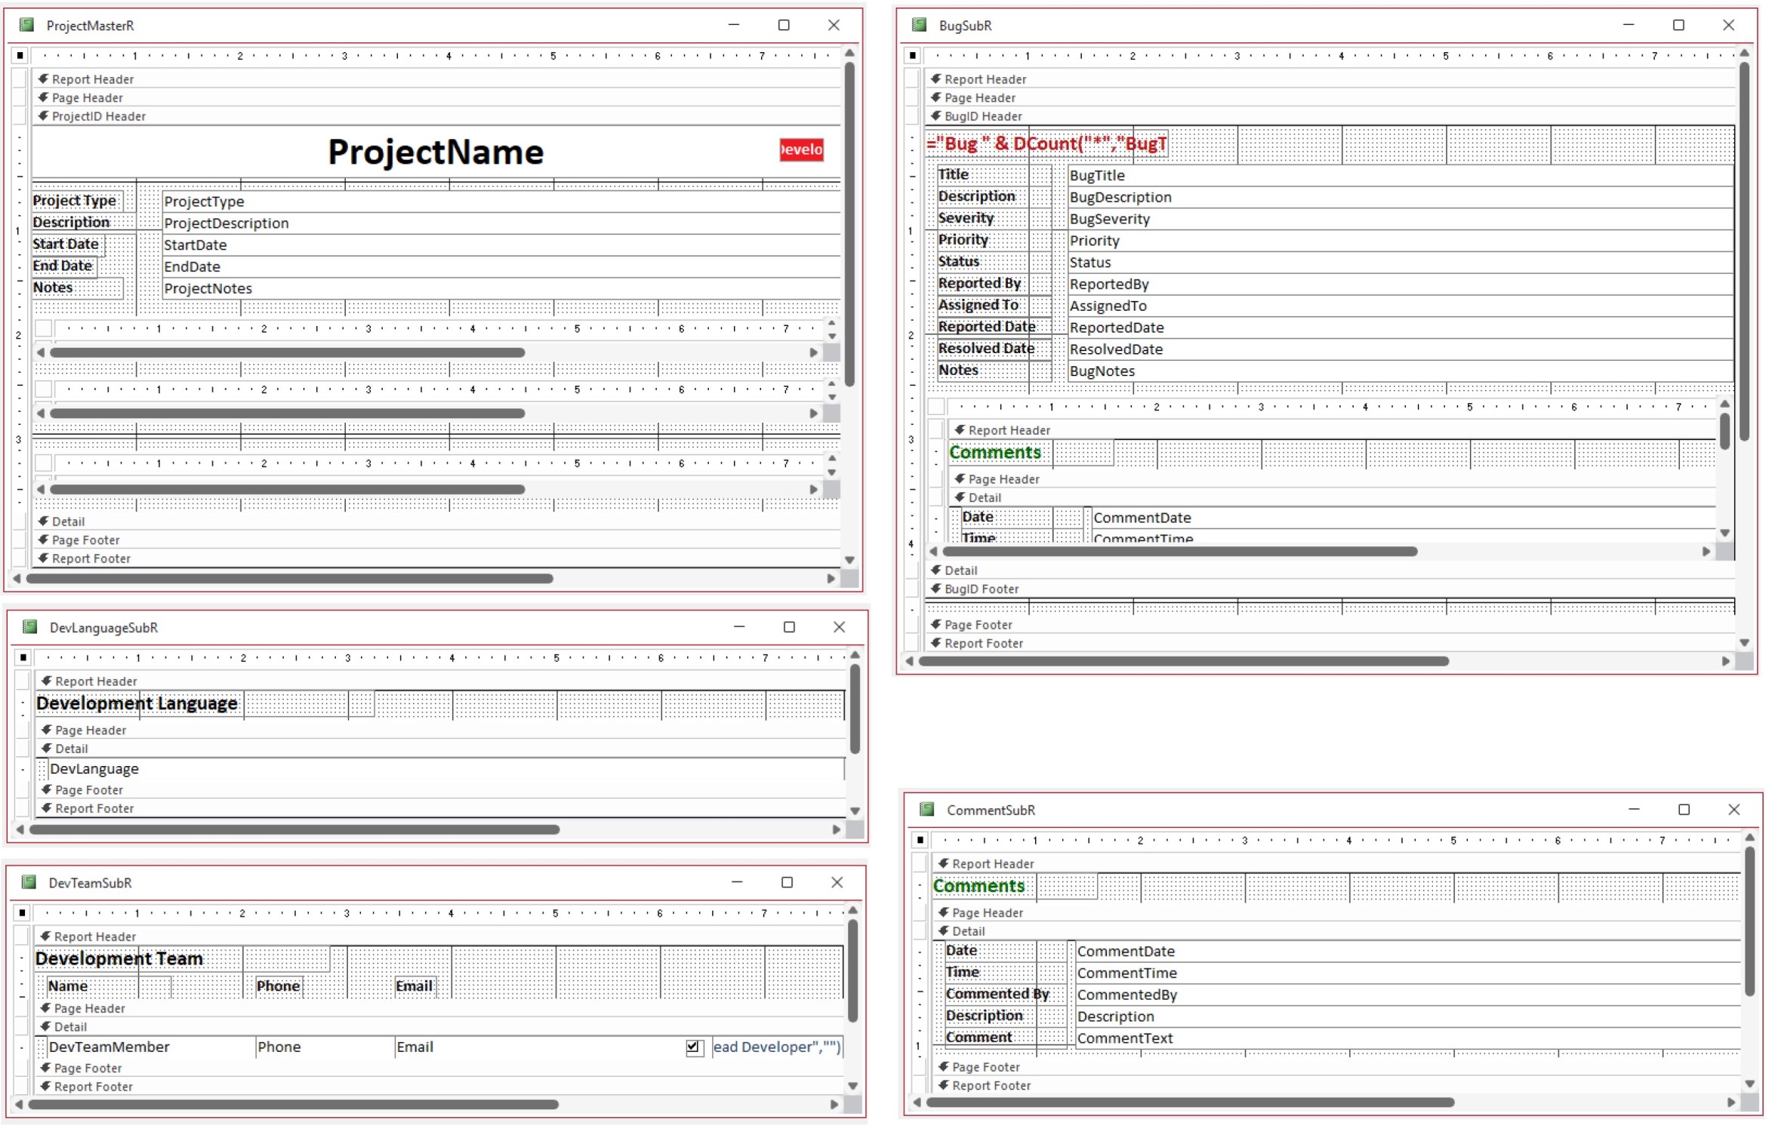Select the ReportedBy text box
Viewport: 1769px width, 1129px height.
(x=1401, y=285)
